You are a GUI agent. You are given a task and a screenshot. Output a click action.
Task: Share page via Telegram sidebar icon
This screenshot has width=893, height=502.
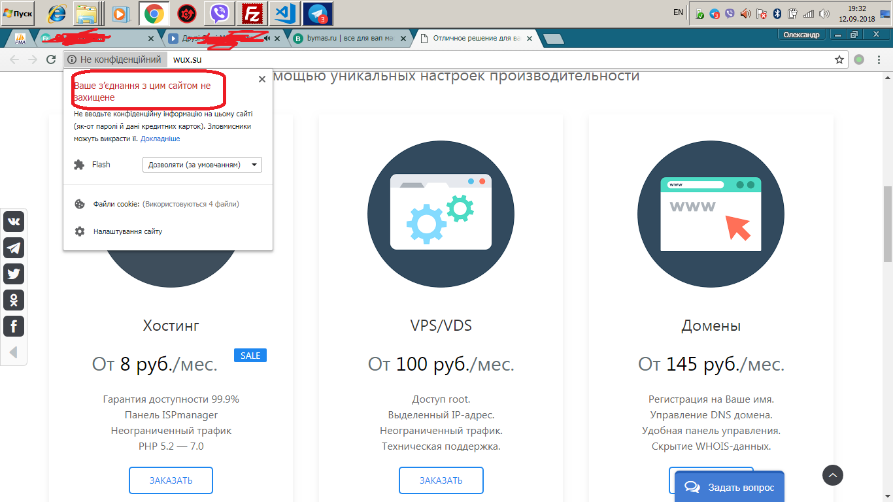coord(14,248)
